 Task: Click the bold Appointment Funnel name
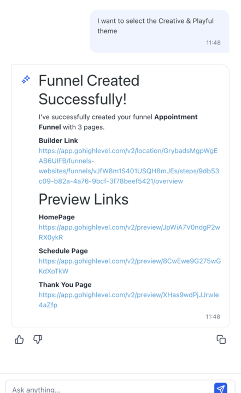(118, 122)
